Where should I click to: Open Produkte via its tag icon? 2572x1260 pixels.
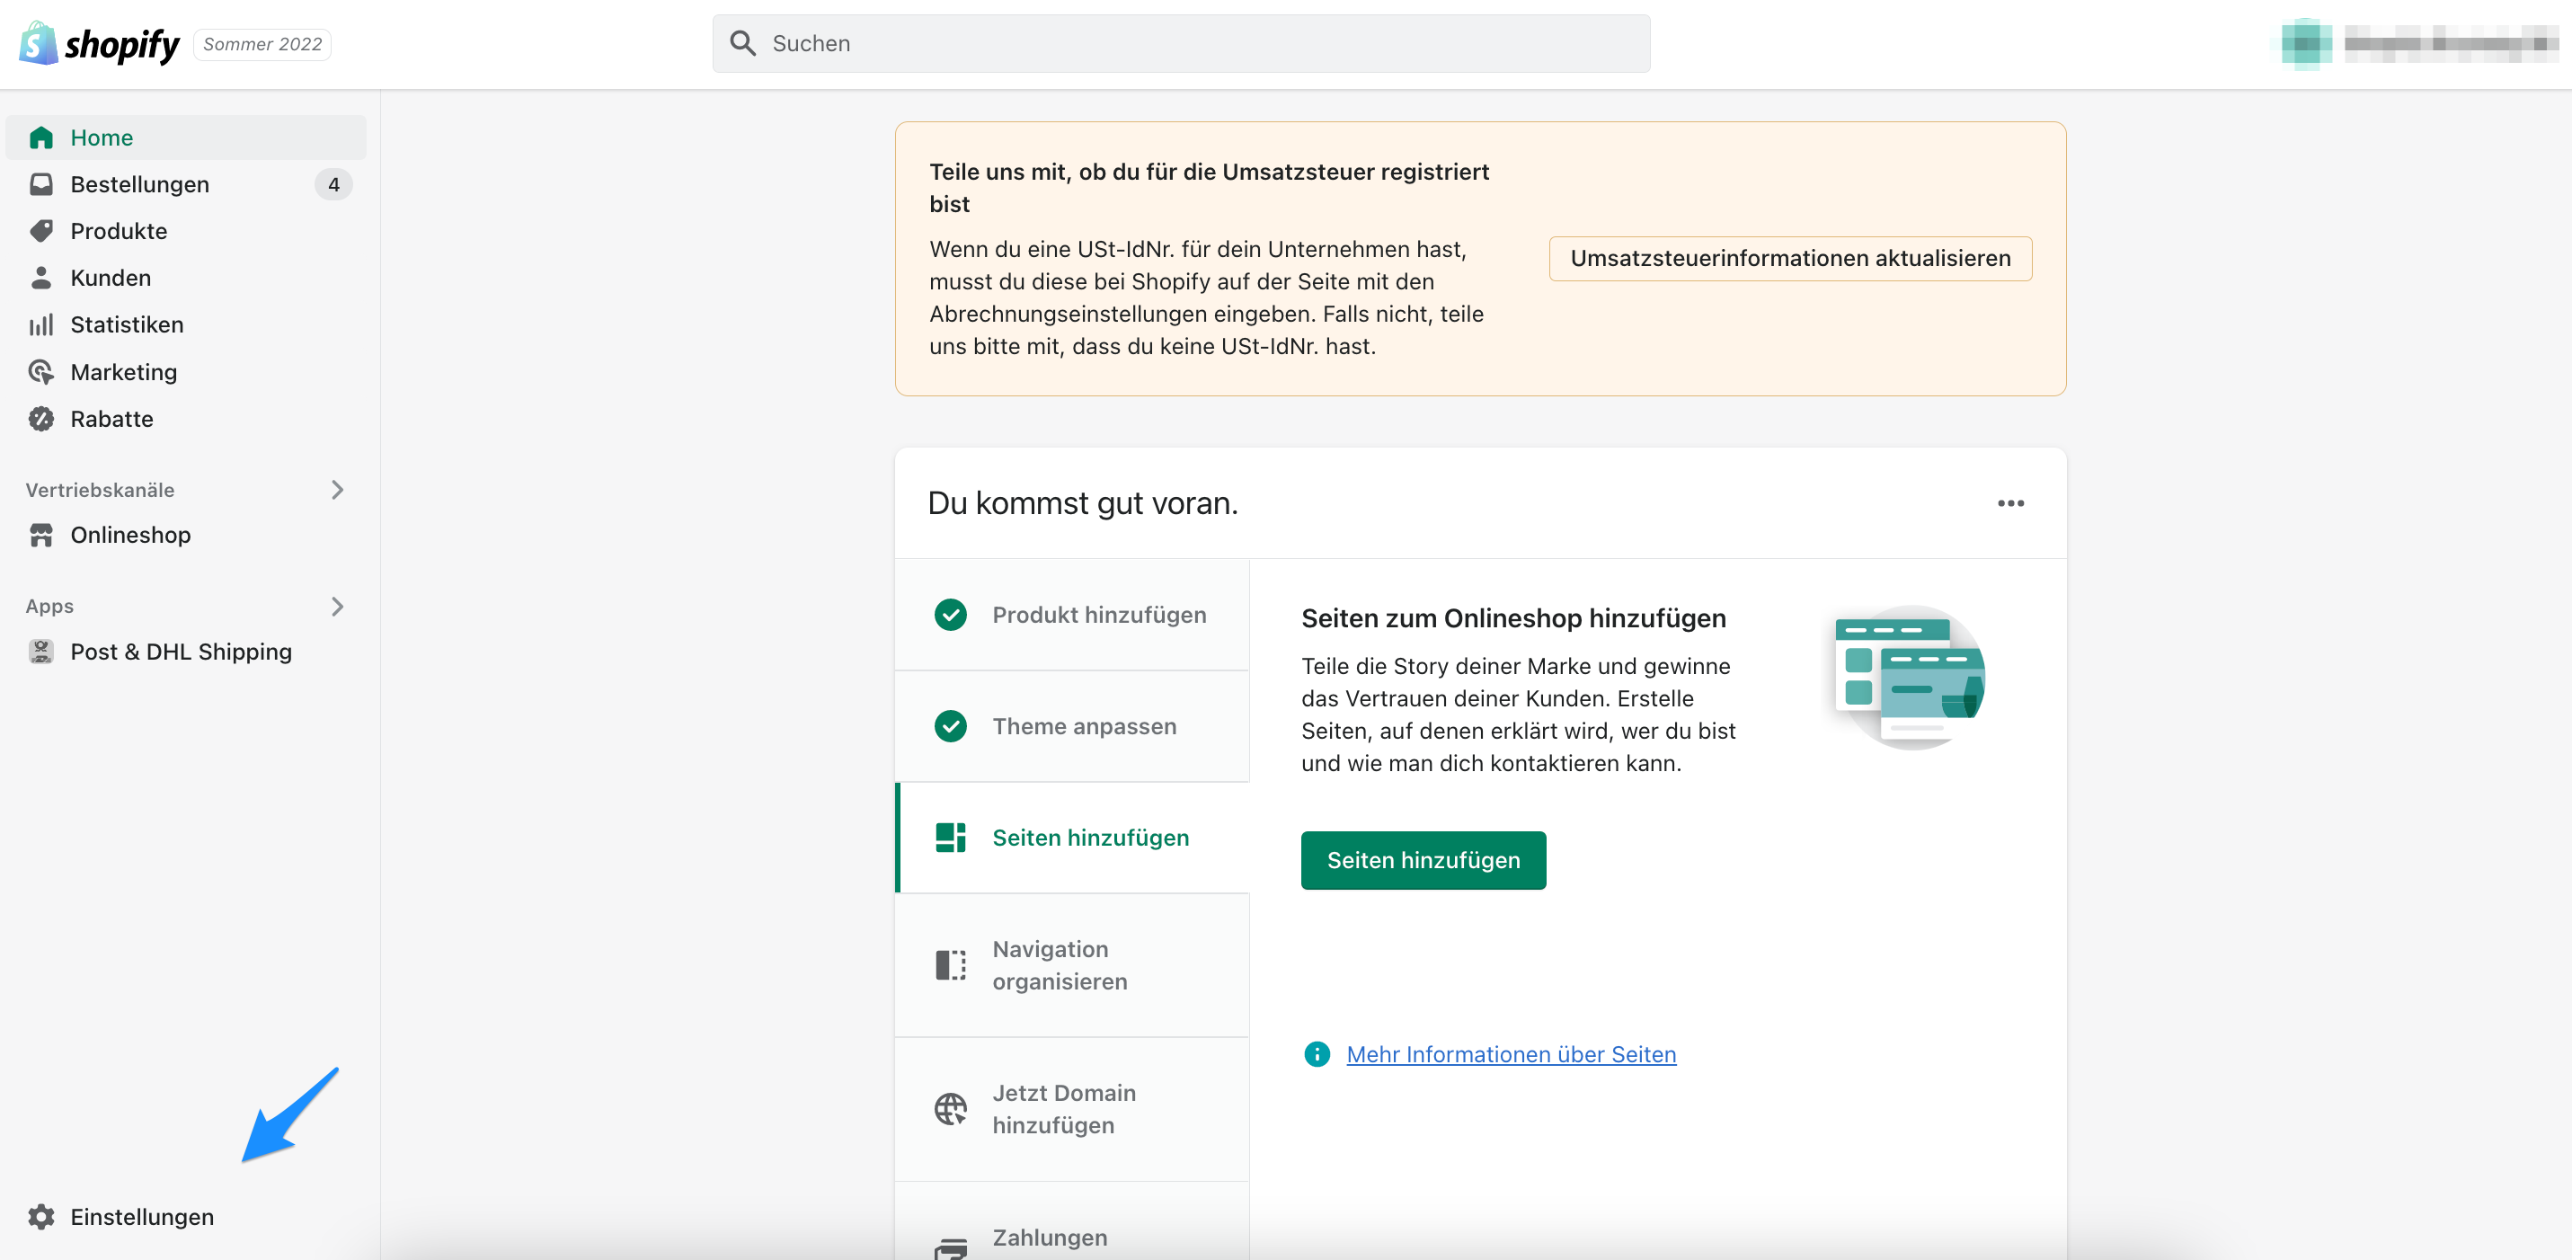(41, 231)
